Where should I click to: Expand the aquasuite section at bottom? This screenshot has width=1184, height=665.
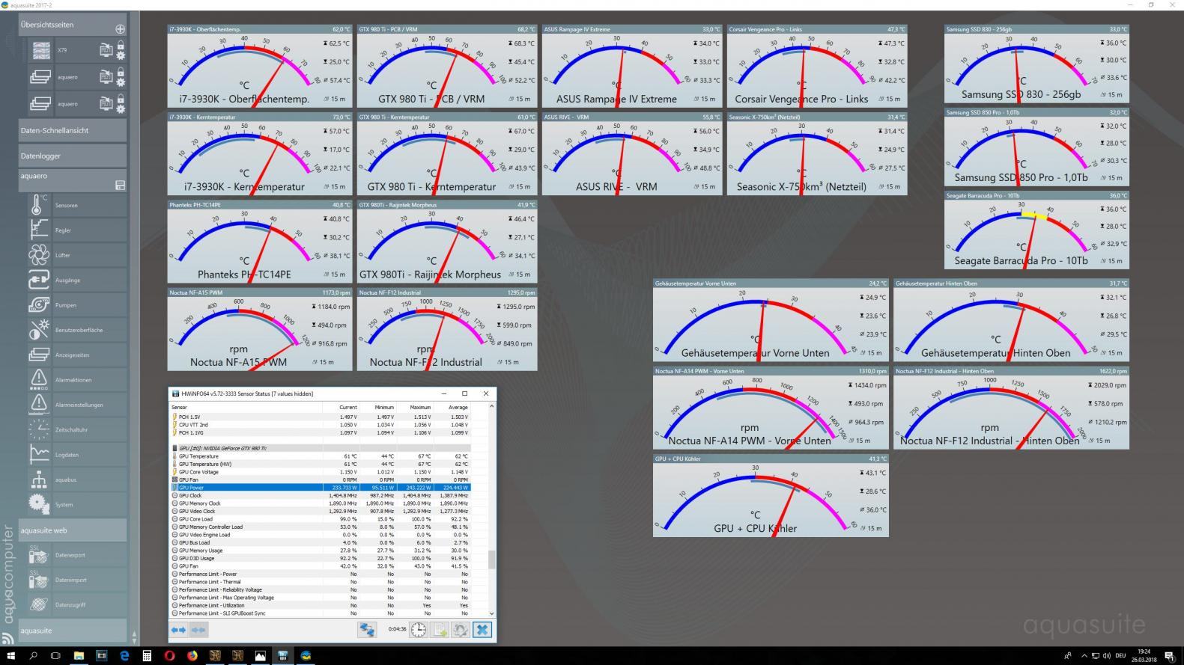point(73,631)
